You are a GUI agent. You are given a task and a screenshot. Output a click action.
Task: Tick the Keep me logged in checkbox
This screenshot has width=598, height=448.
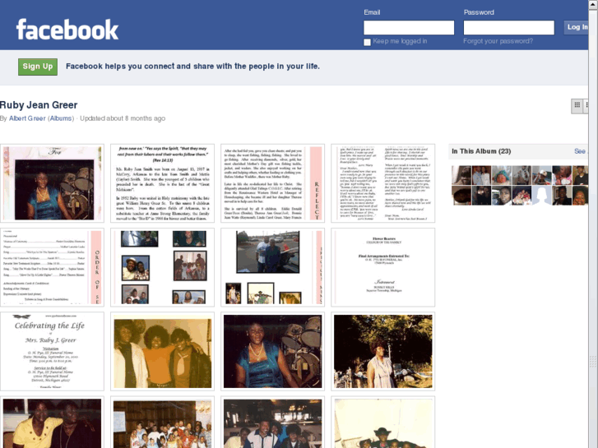coord(367,42)
